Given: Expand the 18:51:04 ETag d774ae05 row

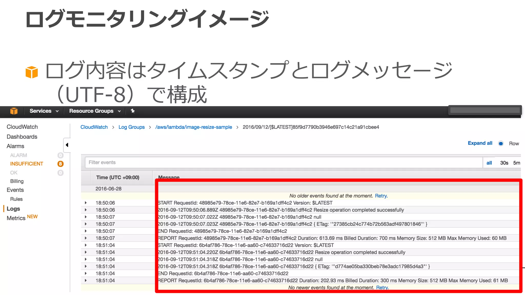Looking at the screenshot, I should pyautogui.click(x=86, y=266).
